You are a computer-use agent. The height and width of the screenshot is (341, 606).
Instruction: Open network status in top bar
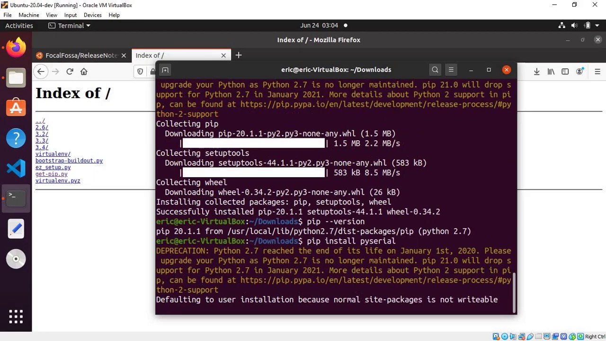[x=561, y=26]
